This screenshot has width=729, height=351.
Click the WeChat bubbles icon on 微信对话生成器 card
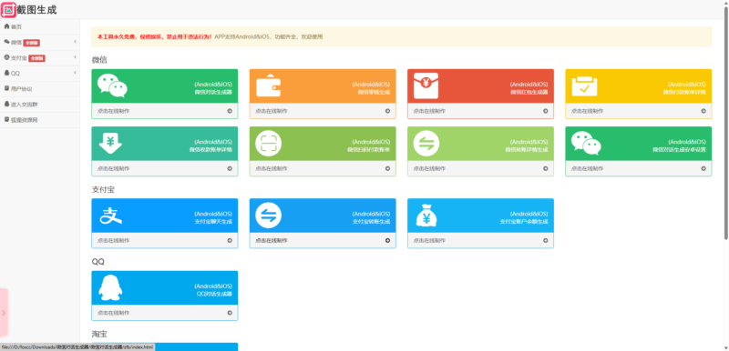point(112,85)
